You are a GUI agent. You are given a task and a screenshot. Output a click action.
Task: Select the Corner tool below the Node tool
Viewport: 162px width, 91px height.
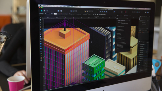pyautogui.click(x=41, y=25)
